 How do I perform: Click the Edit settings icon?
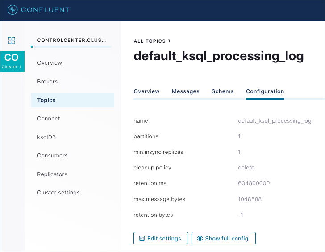[142, 239]
